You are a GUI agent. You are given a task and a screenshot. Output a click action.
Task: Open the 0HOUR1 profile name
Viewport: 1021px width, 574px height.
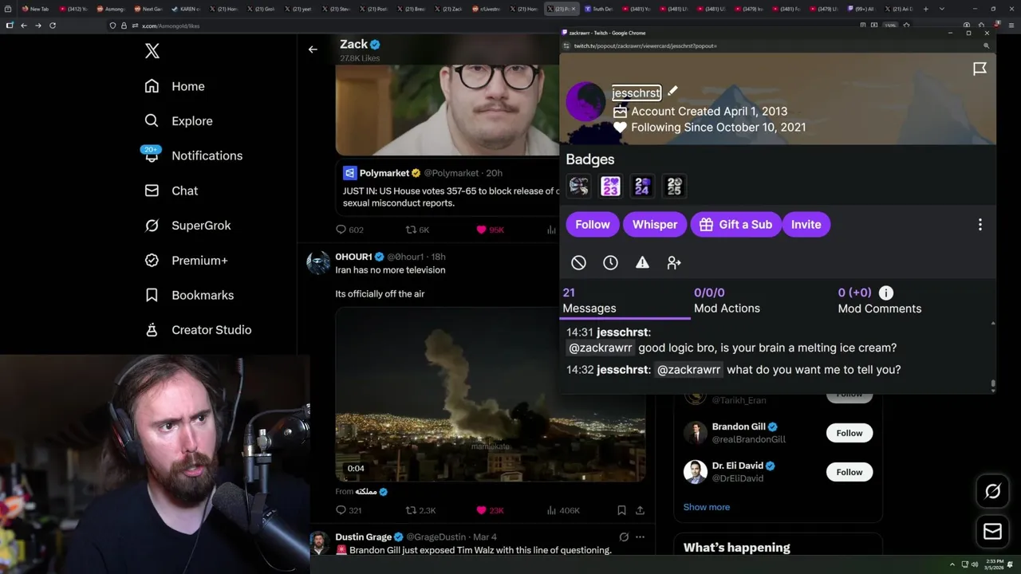353,257
